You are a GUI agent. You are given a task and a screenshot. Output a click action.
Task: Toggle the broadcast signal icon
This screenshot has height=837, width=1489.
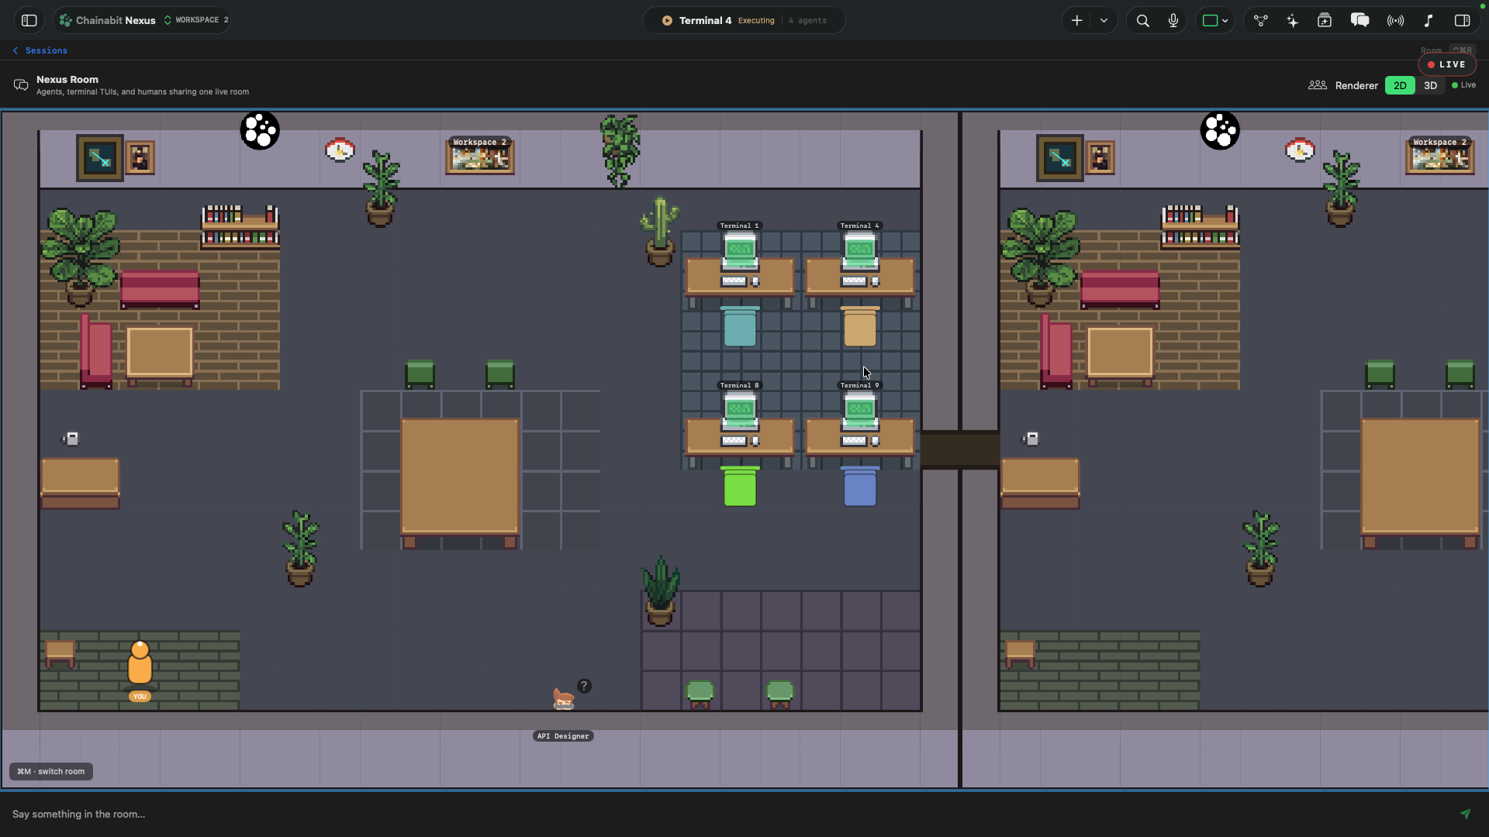(1395, 21)
